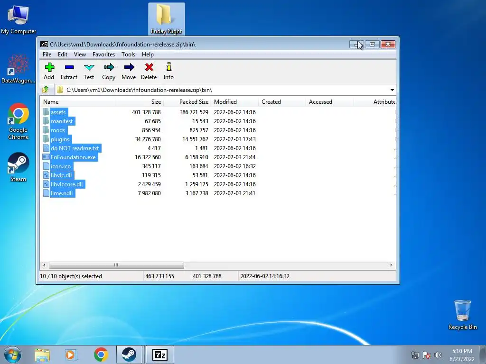The height and width of the screenshot is (364, 486).
Task: Click the lime.ndll file icon
Action: [46, 193]
